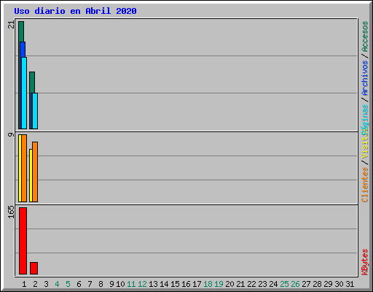This screenshot has width=373, height=292.
Task: Click the chart title Uso diario en Abril 2020
Action: (x=75, y=11)
